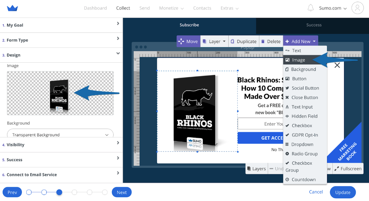Add a Dropdown element
The width and height of the screenshot is (369, 201).
305,144
